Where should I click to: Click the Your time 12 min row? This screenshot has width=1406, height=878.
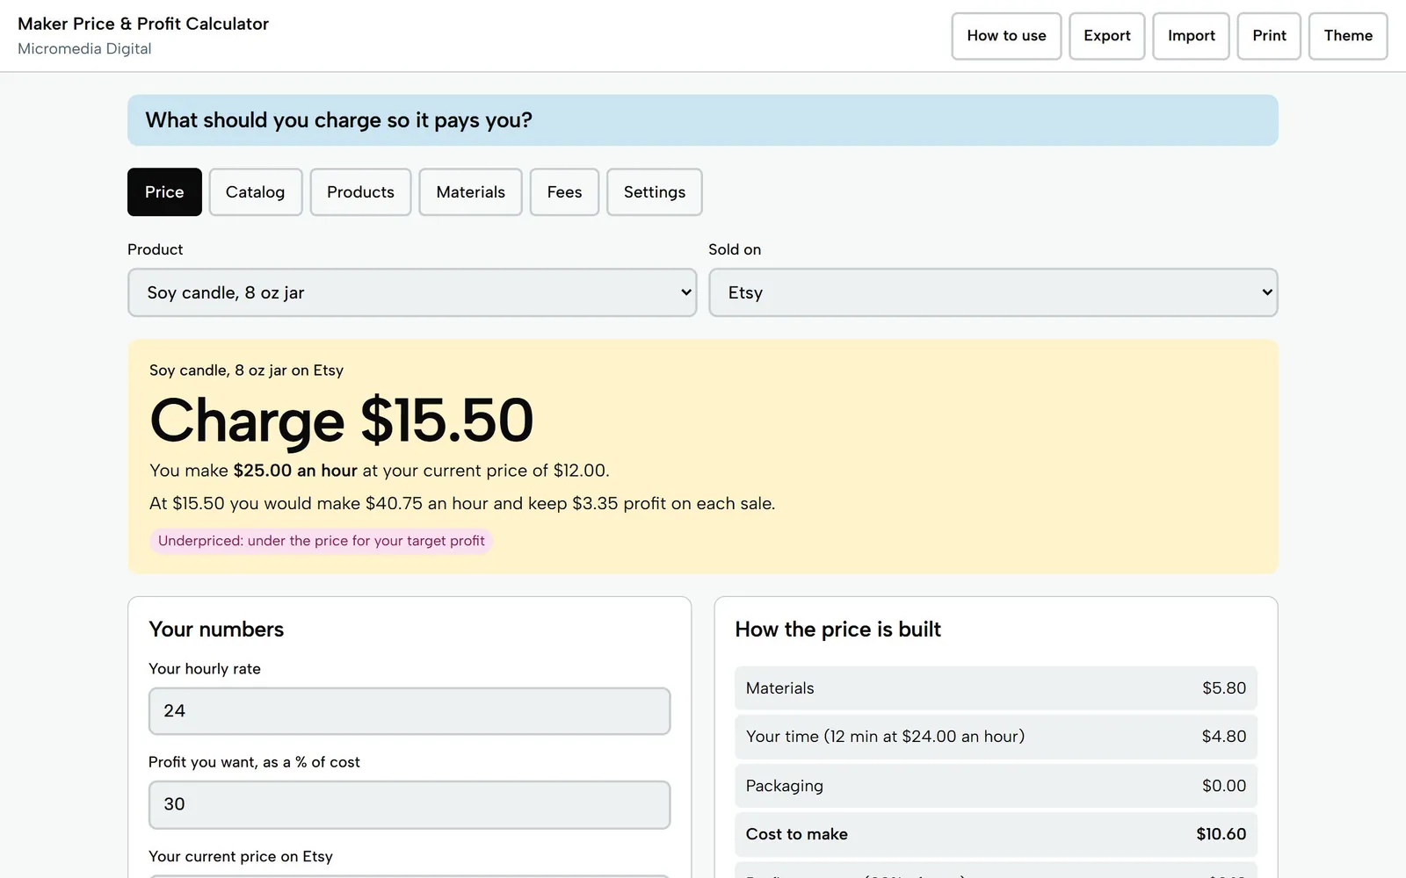(996, 737)
